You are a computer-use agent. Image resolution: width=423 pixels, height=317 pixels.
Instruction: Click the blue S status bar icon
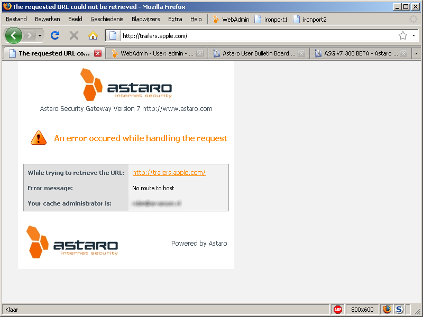[x=399, y=310]
